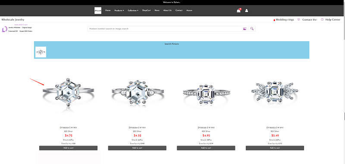
Task: Open the shopping cart basket icon
Action: point(239,10)
